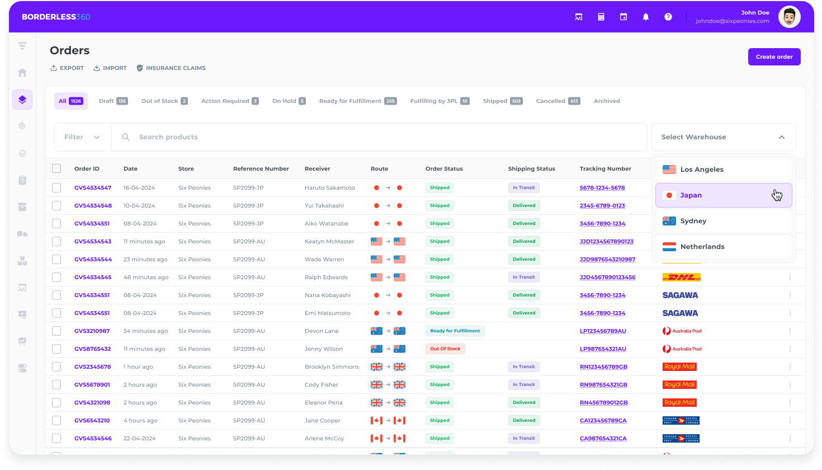Click the Create order button

coord(774,57)
